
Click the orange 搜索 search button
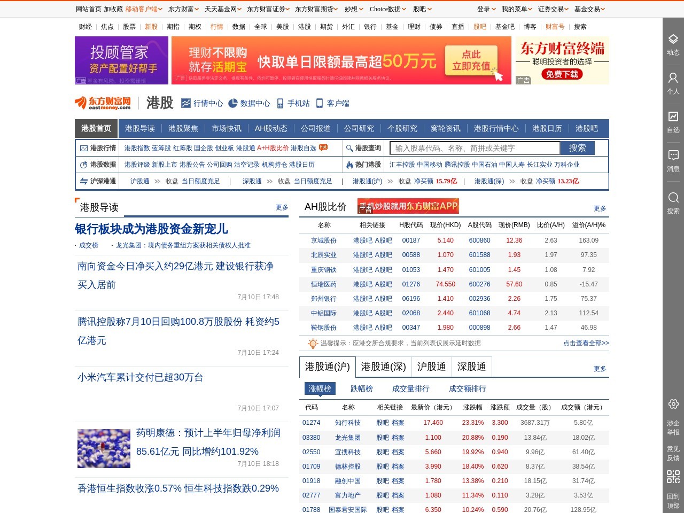[579, 148]
